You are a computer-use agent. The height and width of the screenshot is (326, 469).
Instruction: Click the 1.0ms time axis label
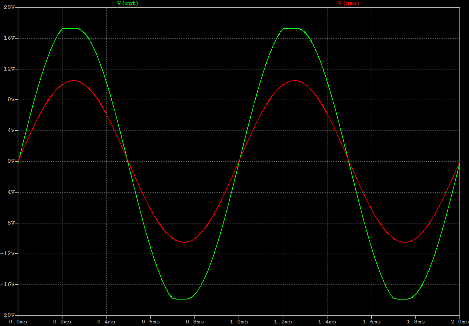pyautogui.click(x=239, y=322)
